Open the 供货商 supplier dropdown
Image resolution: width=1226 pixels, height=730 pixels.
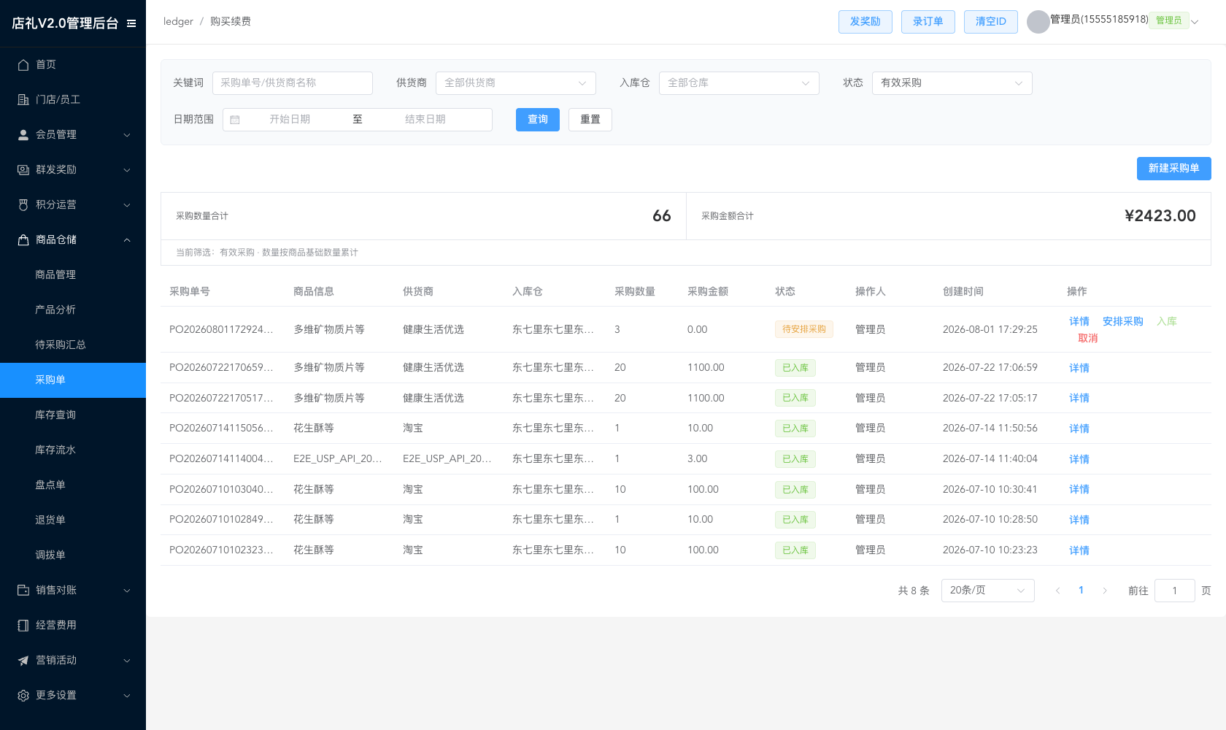tap(516, 83)
